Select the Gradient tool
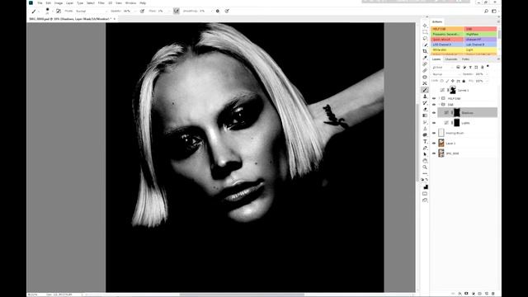This screenshot has width=528, height=297. pyautogui.click(x=425, y=115)
